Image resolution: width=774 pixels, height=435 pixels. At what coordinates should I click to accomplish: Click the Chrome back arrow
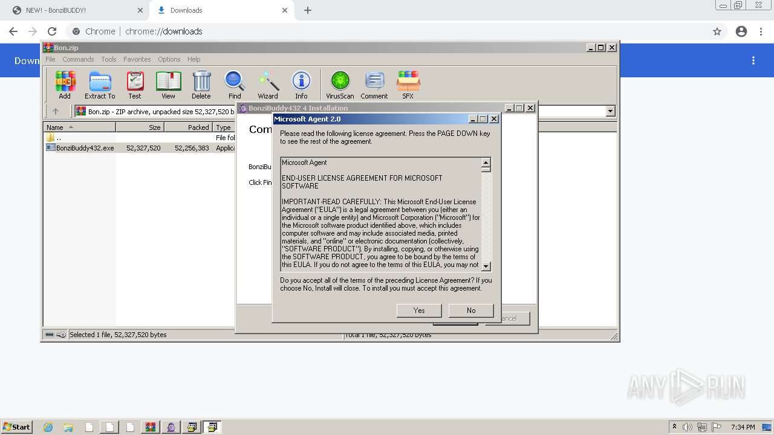(x=13, y=31)
